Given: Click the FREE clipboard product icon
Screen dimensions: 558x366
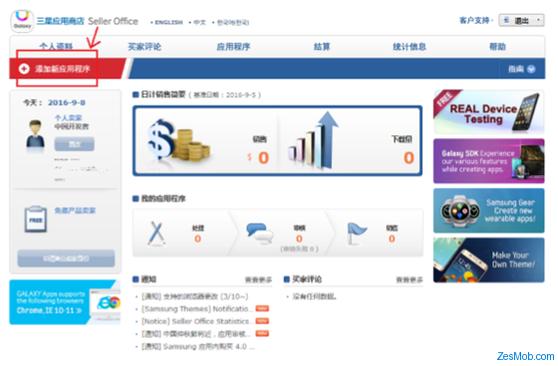Looking at the screenshot, I should coord(36,219).
